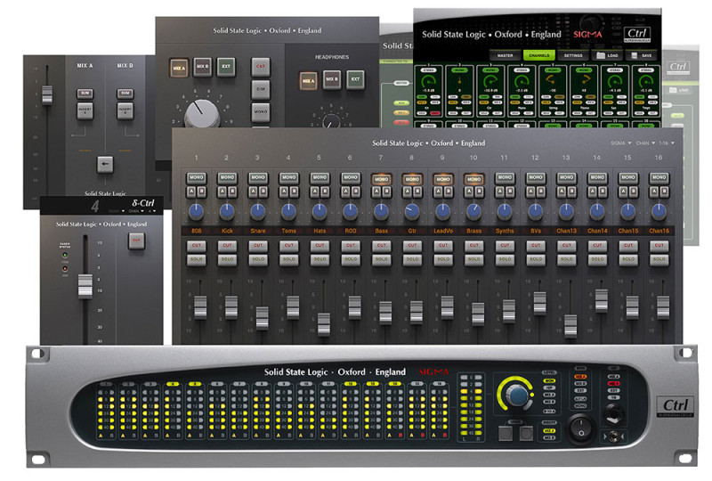This screenshot has height=481, width=712.
Task: Click the pan knob on Gtr channel
Action: tap(412, 211)
